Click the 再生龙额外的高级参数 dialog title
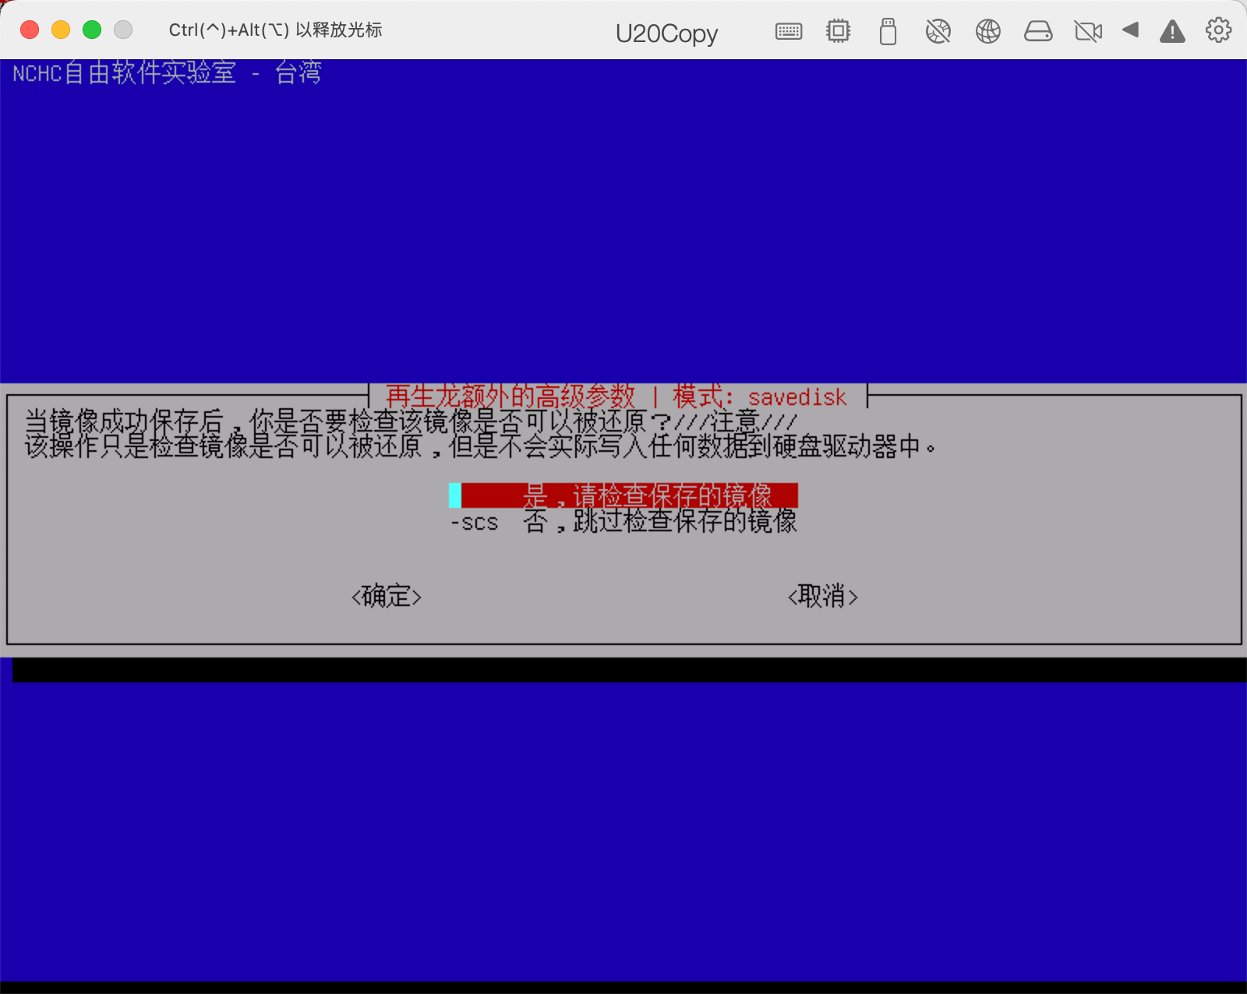 click(x=510, y=397)
